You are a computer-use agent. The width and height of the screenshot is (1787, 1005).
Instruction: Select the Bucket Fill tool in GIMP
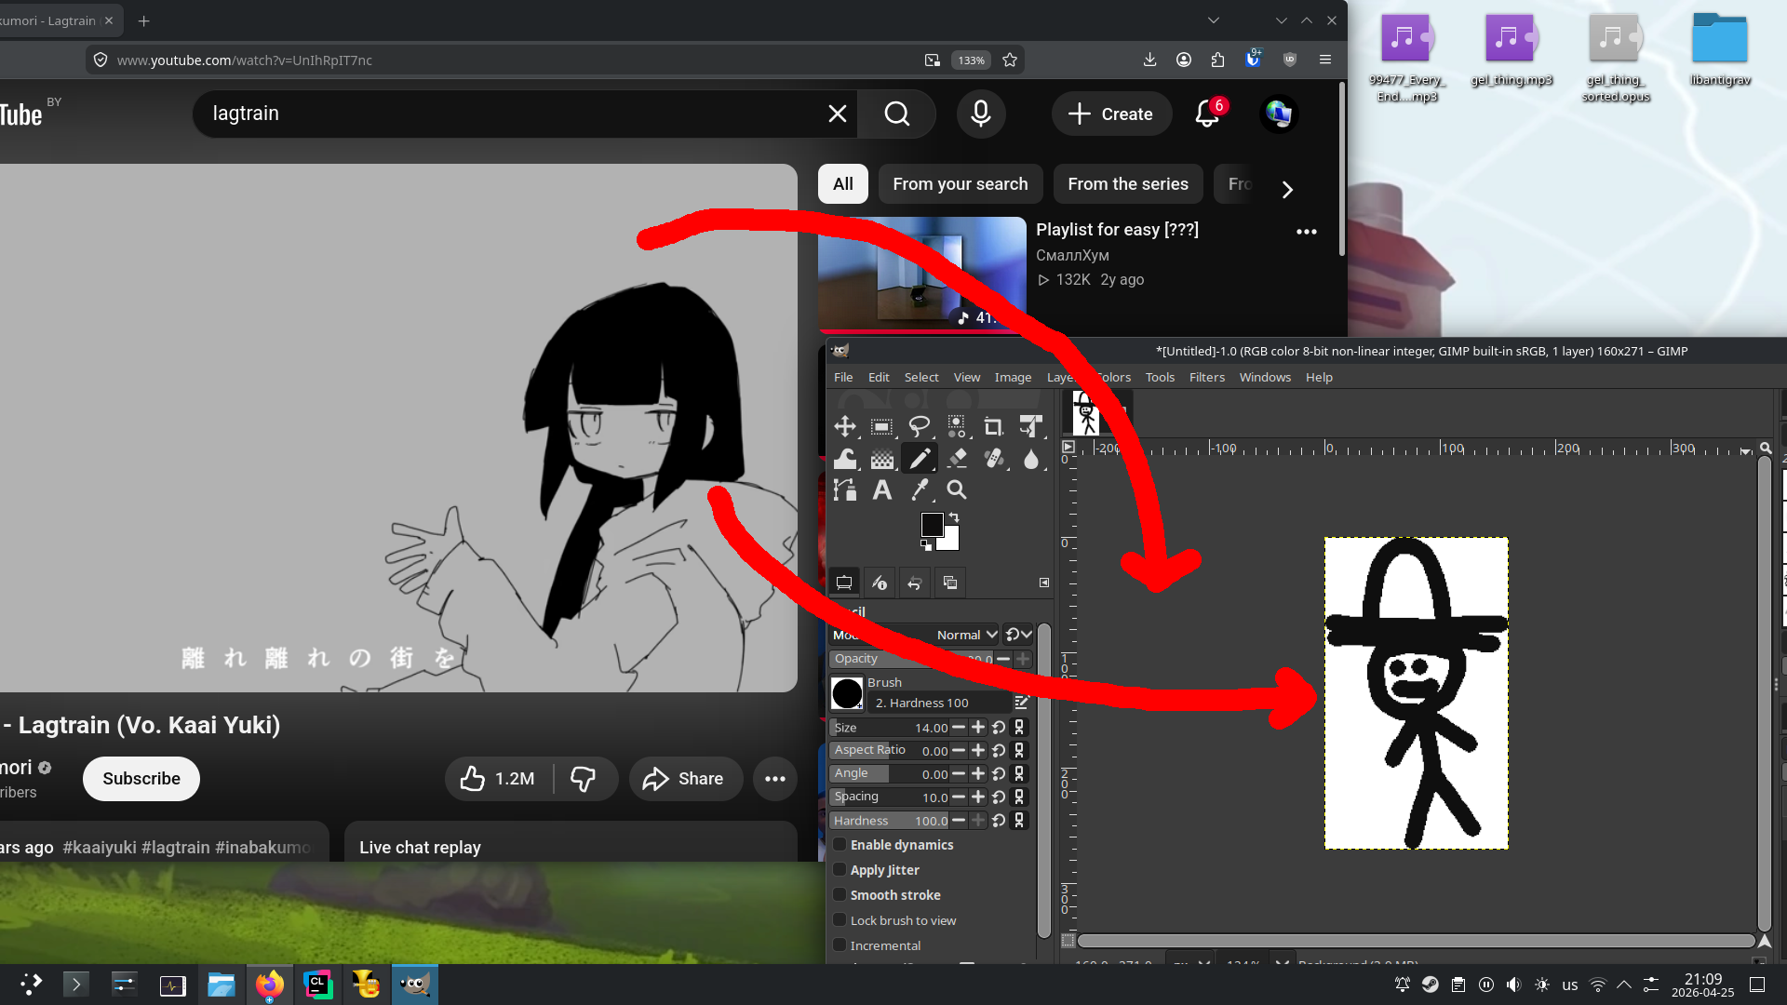click(881, 459)
